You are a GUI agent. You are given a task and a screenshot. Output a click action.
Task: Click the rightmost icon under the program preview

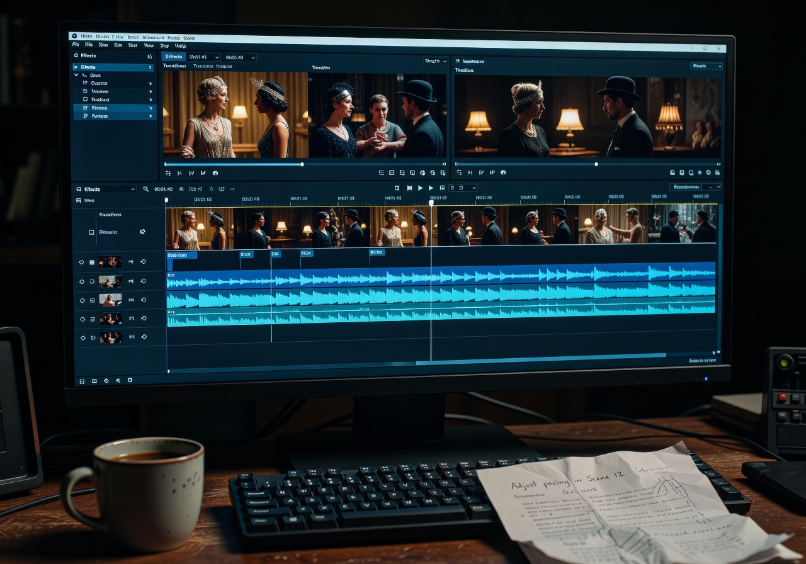(718, 172)
